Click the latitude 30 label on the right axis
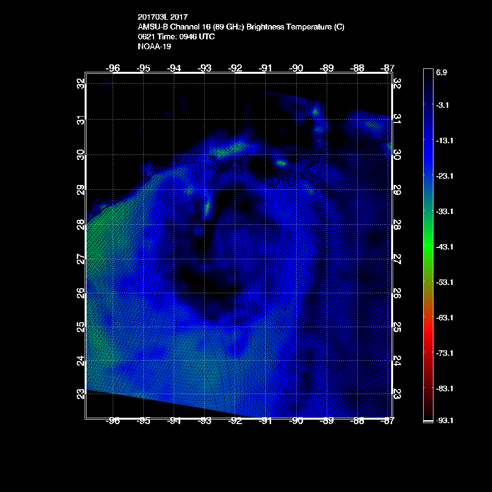Viewport: 492px width, 492px height. tap(397, 154)
